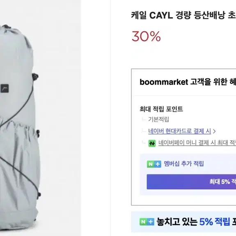Image resolution: width=236 pixels, height=236 pixels.
Task: Click the boommarket 고객을 위한 heading
Action: pyautogui.click(x=188, y=82)
